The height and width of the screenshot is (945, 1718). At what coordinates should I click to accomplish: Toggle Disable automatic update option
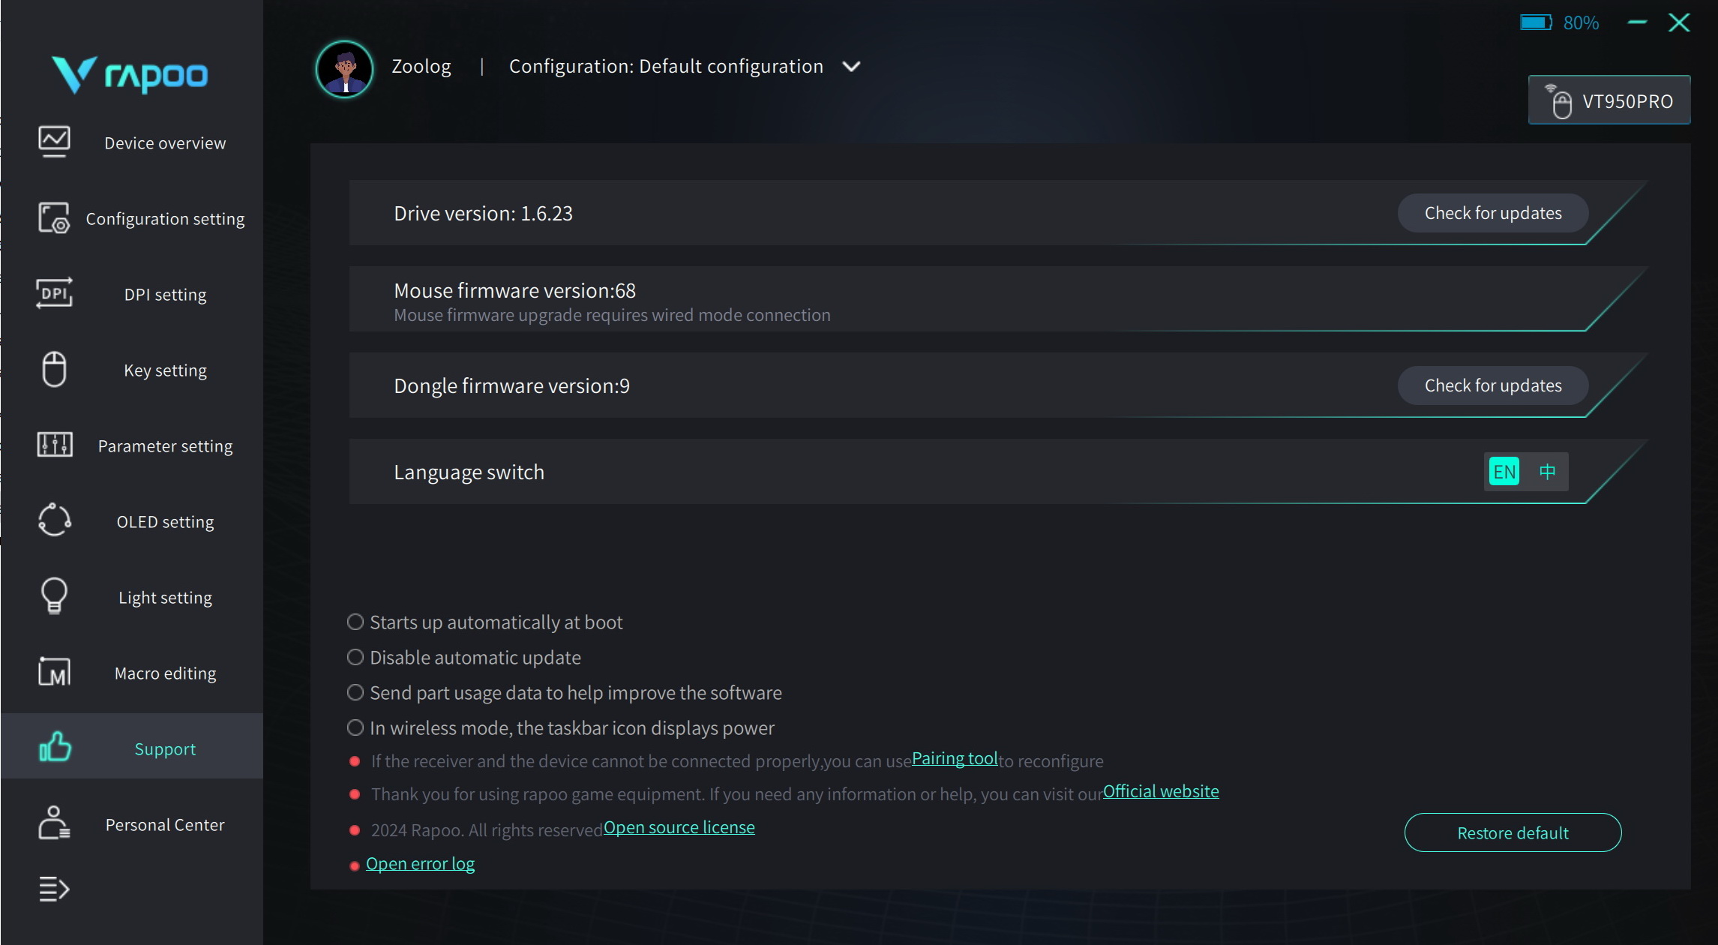click(355, 657)
